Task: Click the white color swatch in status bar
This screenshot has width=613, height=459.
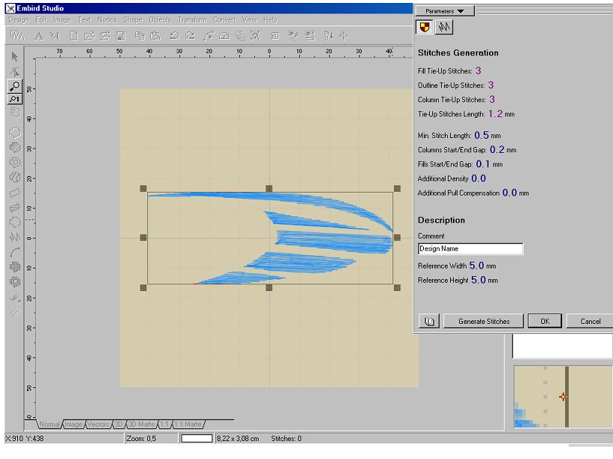Action: [x=197, y=439]
